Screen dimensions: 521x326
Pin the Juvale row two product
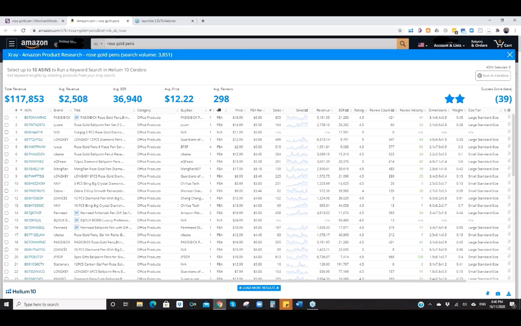click(509, 125)
